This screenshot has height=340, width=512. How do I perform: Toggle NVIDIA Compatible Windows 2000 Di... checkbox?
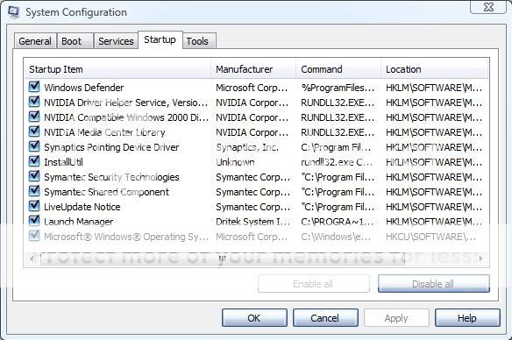[34, 117]
